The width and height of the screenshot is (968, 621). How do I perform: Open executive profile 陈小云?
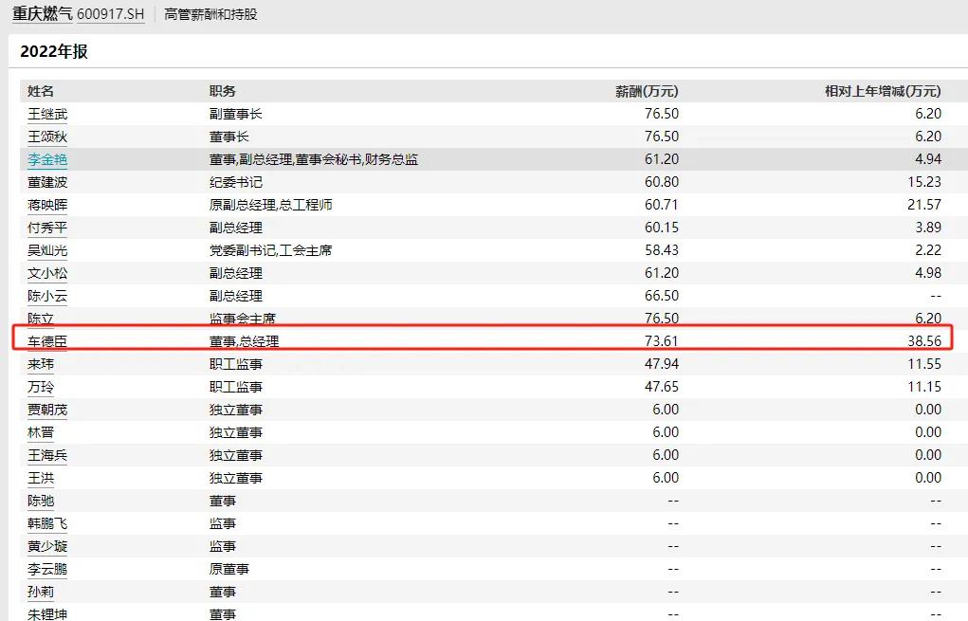point(47,297)
